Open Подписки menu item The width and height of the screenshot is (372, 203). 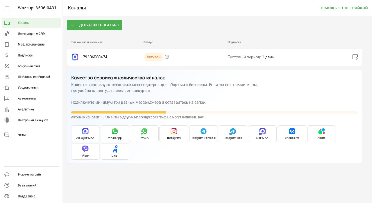click(31, 55)
